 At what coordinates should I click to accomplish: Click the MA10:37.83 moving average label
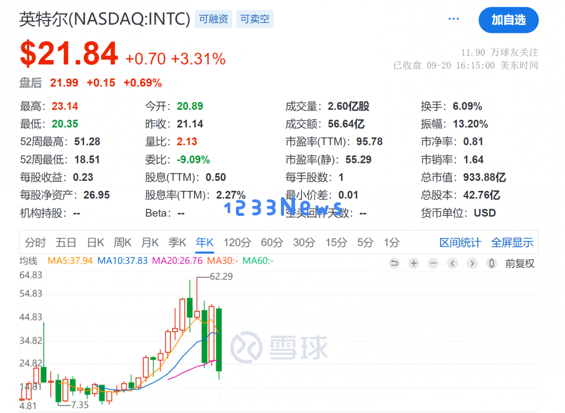(x=122, y=260)
